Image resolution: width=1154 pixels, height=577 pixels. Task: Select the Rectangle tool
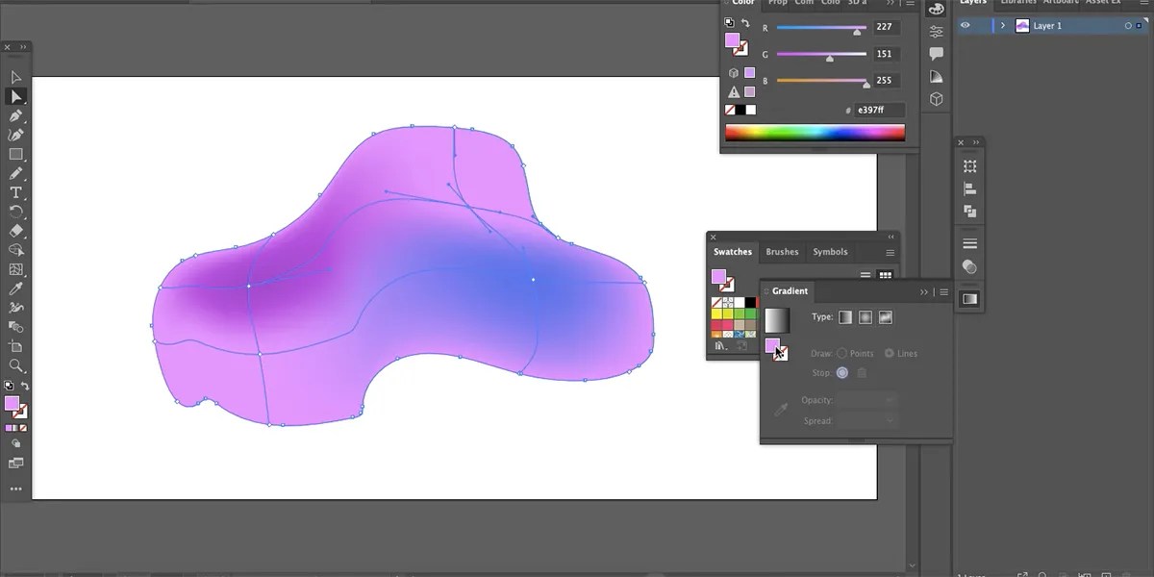point(15,154)
